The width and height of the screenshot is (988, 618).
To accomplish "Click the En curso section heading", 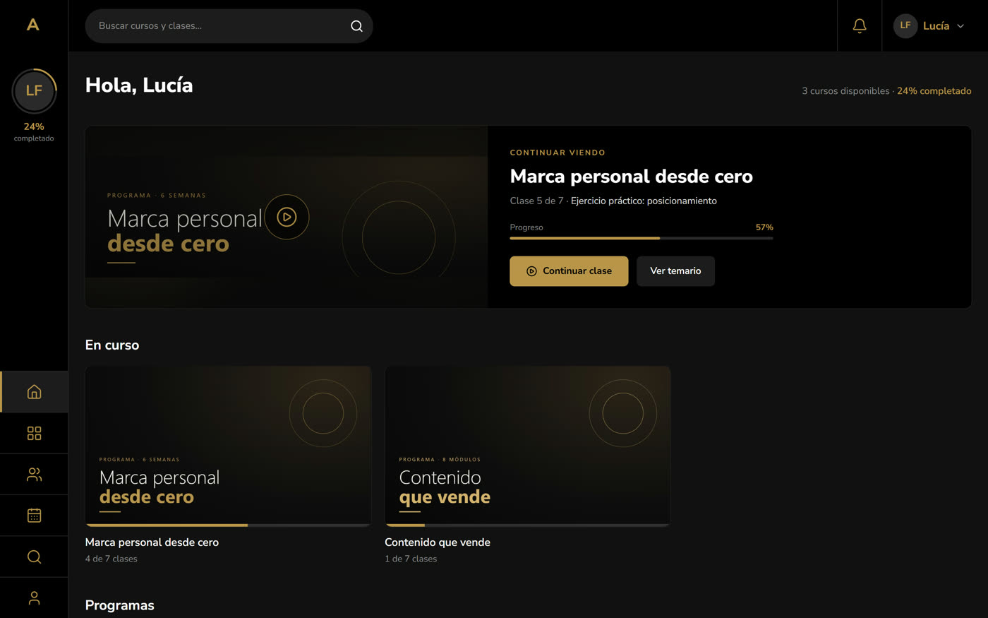I will 112,345.
